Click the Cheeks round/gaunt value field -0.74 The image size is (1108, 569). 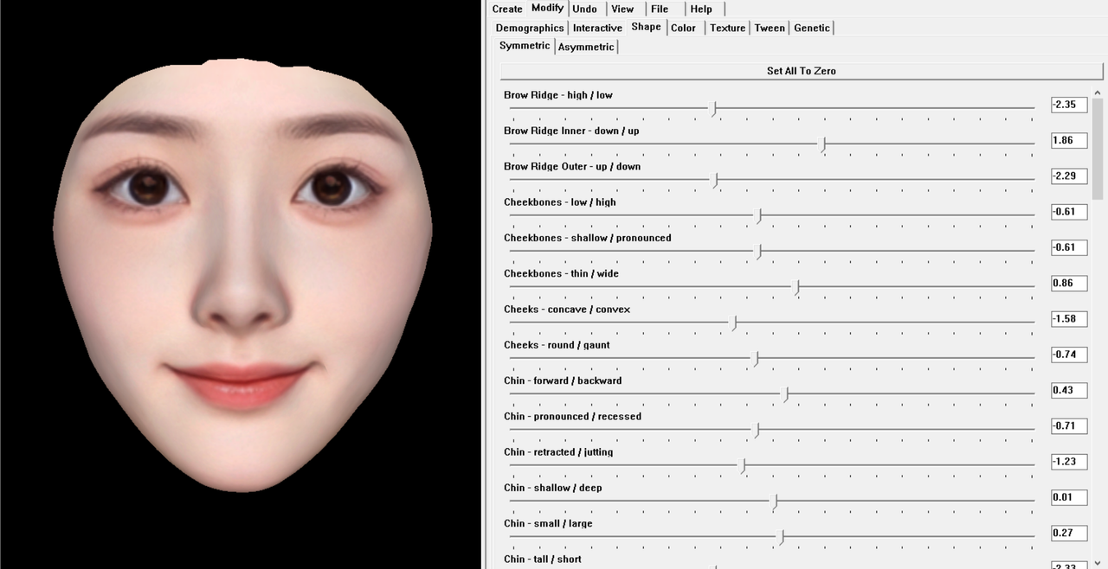click(1069, 355)
